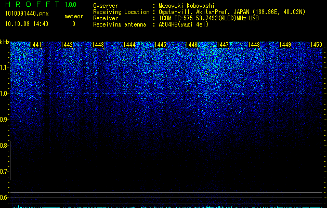Image resolution: width=327 pixels, height=208 pixels.
Task: Click the 1.1 kHz frequency axis label
Action: tap(4, 68)
